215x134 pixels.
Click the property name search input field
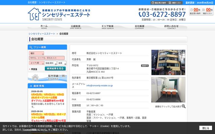(x=47, y=58)
